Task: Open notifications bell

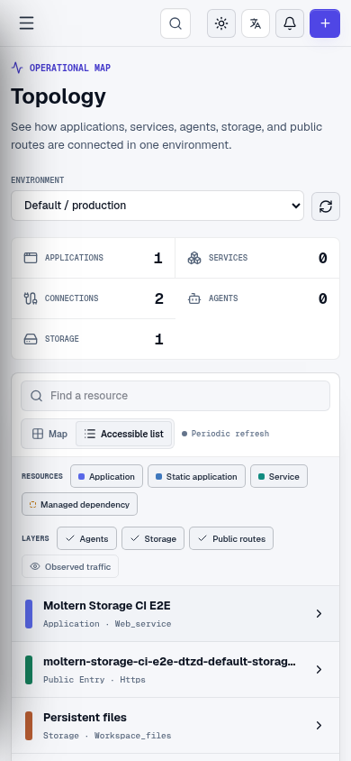Action: [x=290, y=23]
